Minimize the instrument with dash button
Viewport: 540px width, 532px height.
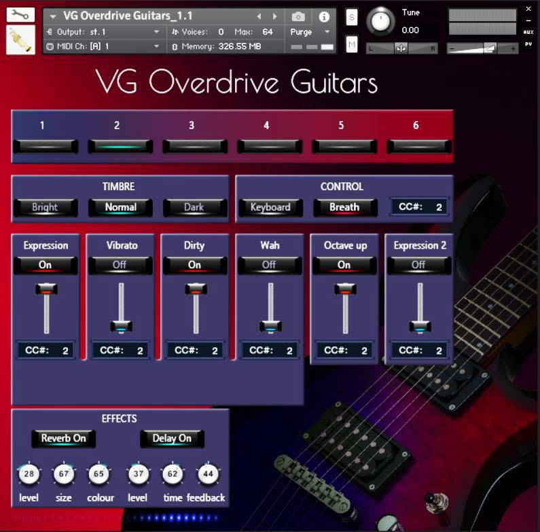coord(528,20)
